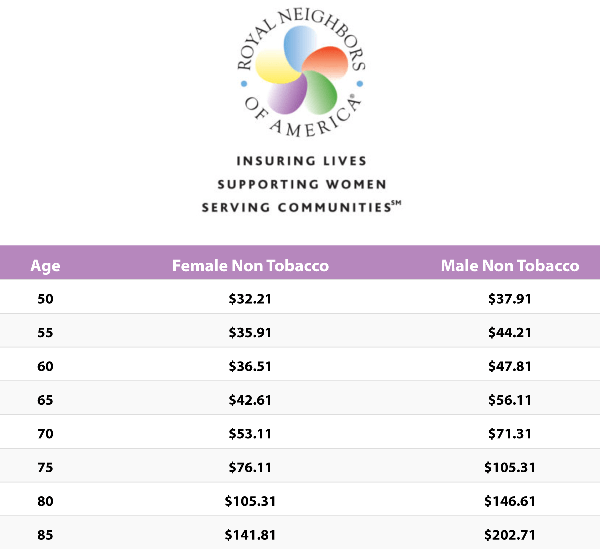Click the Age column header
600x558 pixels.
point(45,266)
